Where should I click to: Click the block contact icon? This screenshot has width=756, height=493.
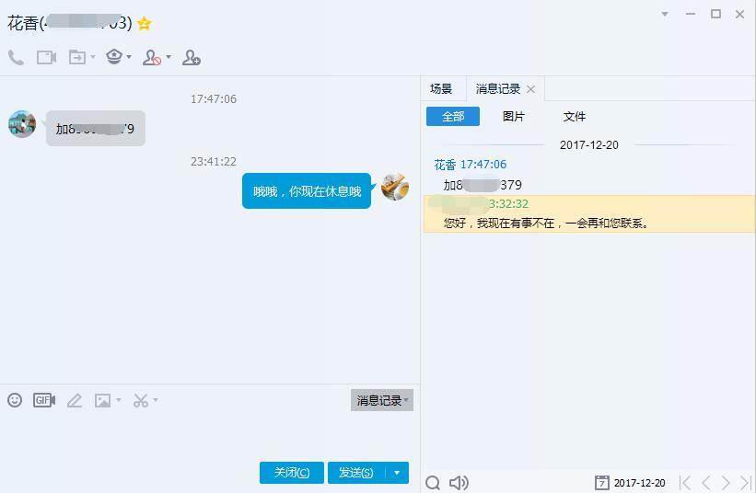pyautogui.click(x=151, y=58)
